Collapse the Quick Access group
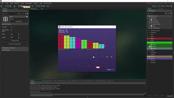Screen dimensions: 174x98 click(148, 16)
